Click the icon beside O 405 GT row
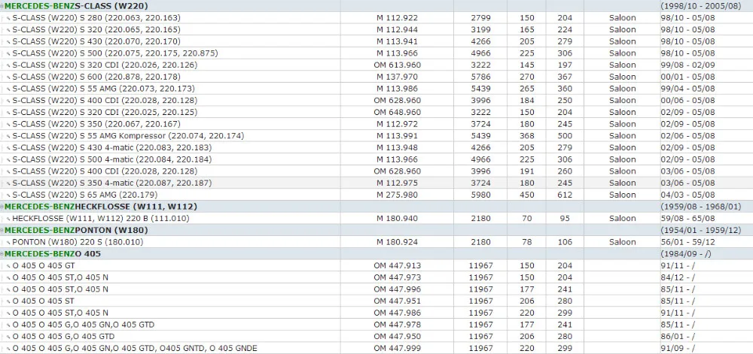 click(x=8, y=266)
